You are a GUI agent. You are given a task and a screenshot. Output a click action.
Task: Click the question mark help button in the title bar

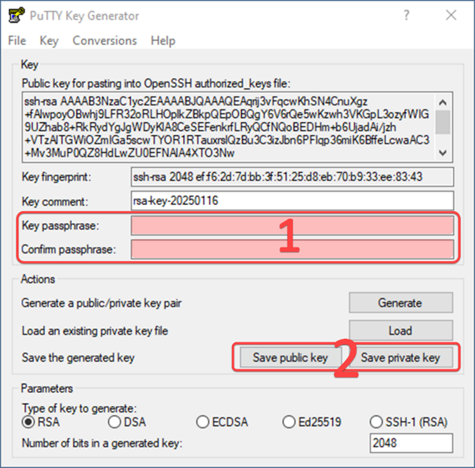pyautogui.click(x=406, y=15)
